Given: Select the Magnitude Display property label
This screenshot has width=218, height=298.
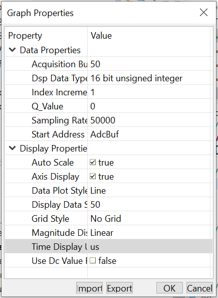Looking at the screenshot, I should click(x=60, y=233).
